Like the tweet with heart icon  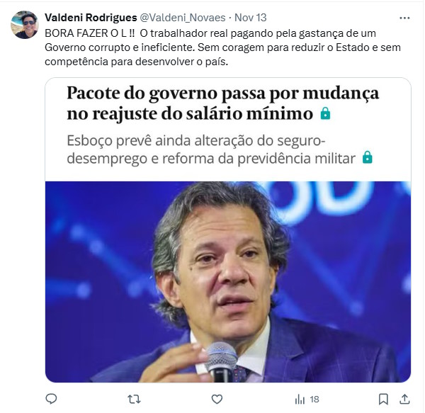(217, 399)
